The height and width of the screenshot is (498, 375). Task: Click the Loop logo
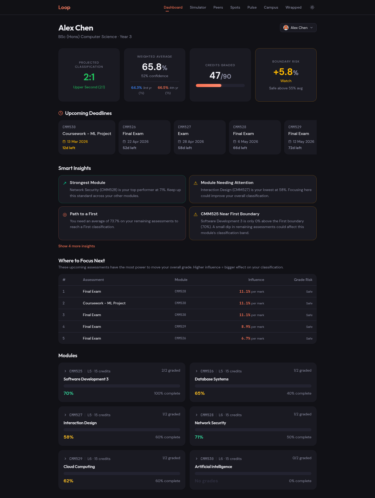(x=64, y=7)
